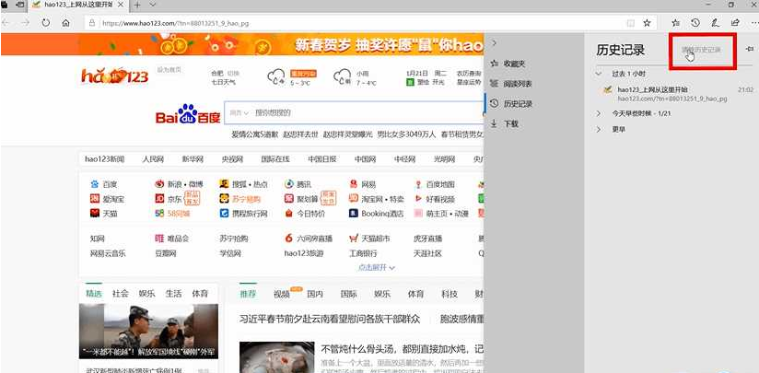Click the 设为首页 link near logo
759x373 pixels.
(169, 70)
